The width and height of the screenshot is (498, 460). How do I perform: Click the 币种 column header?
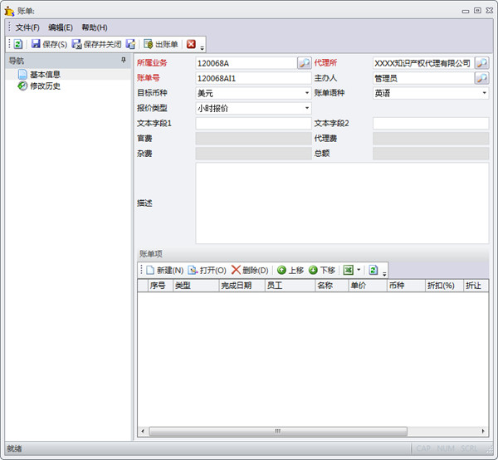coord(406,286)
